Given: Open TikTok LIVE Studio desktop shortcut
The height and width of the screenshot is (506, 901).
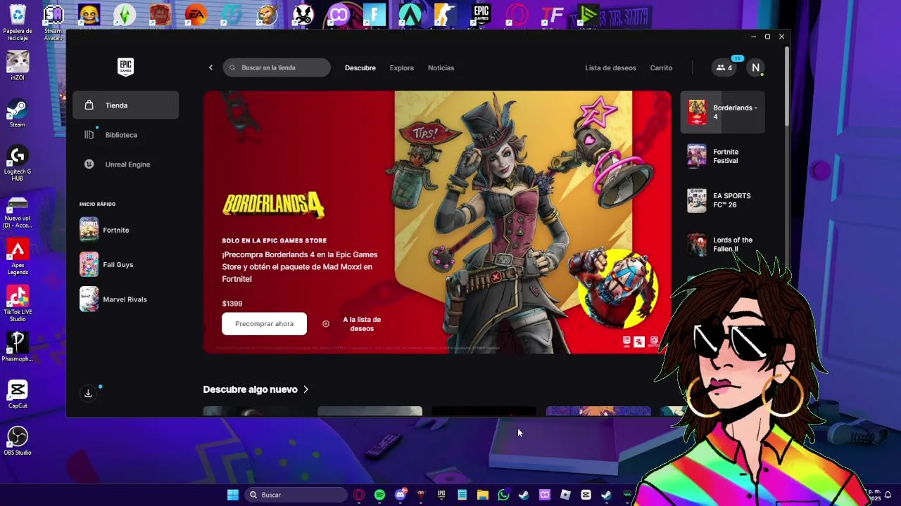Looking at the screenshot, I should tap(18, 304).
